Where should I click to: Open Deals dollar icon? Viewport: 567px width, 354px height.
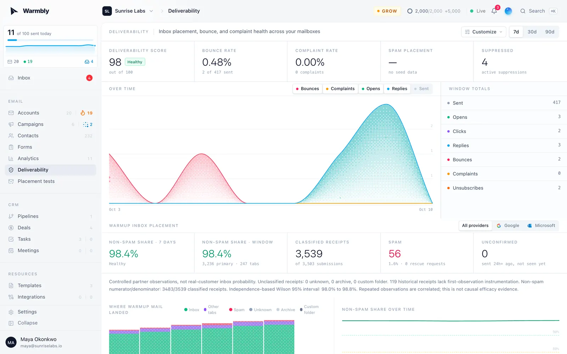pos(11,228)
